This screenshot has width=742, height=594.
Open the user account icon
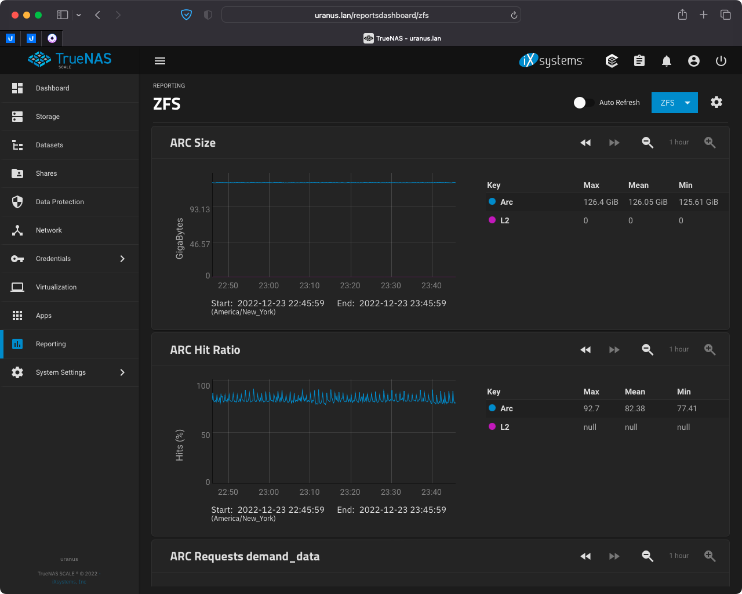(694, 61)
